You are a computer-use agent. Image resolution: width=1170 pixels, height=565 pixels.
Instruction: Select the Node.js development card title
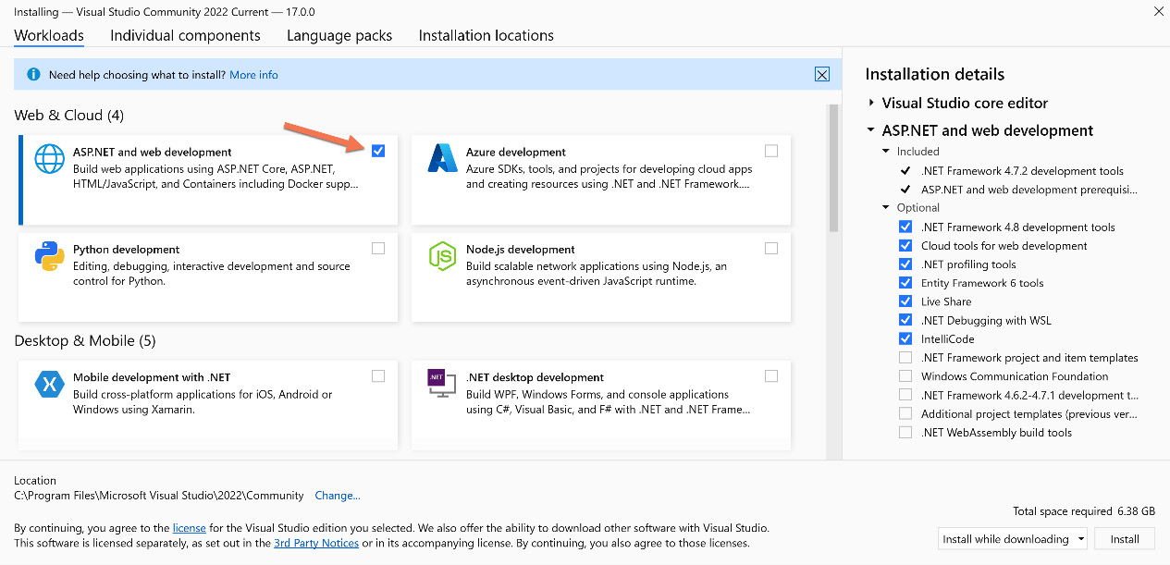pyautogui.click(x=521, y=249)
